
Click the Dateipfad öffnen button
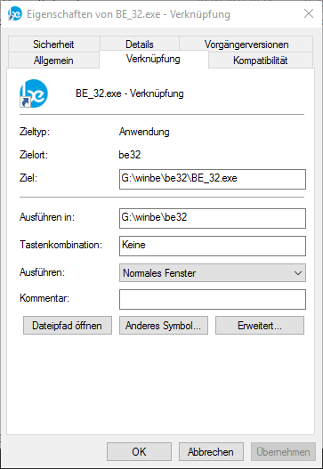coord(68,326)
